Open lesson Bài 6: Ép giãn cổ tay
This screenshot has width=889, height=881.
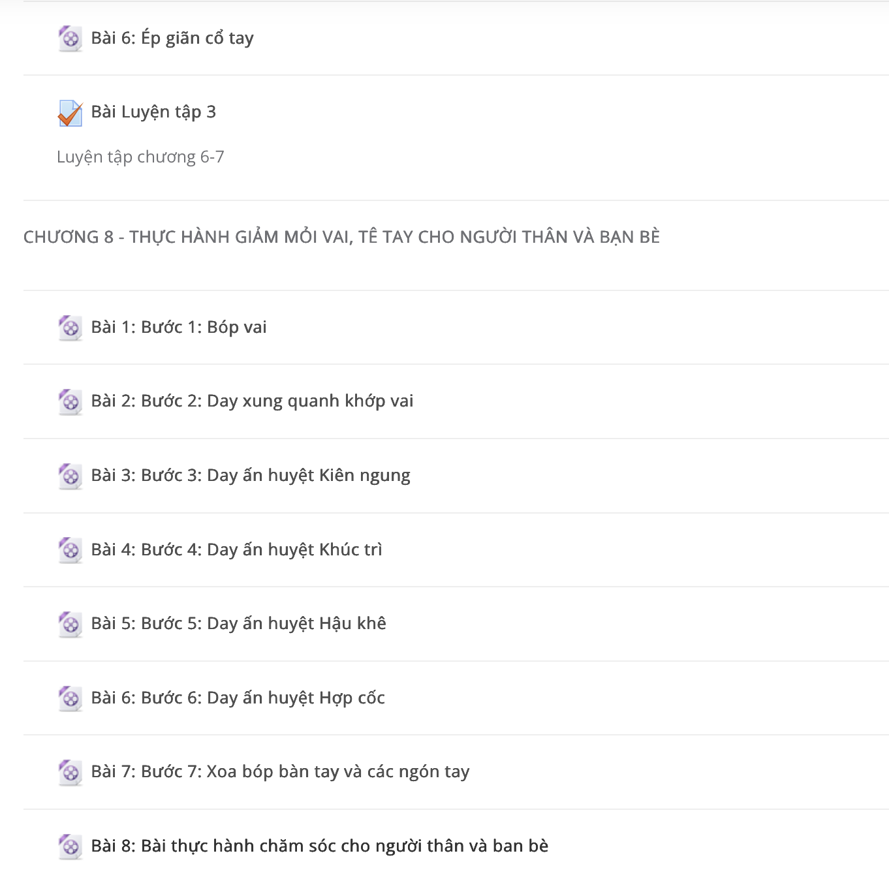pyautogui.click(x=172, y=39)
